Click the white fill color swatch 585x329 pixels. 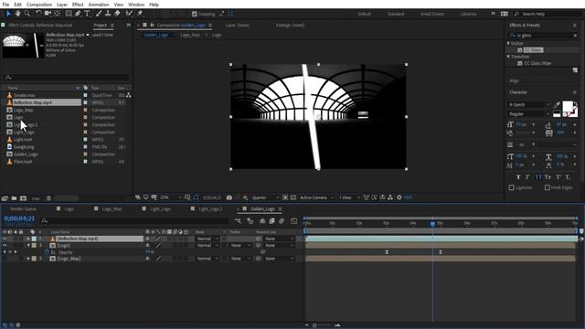click(x=567, y=106)
